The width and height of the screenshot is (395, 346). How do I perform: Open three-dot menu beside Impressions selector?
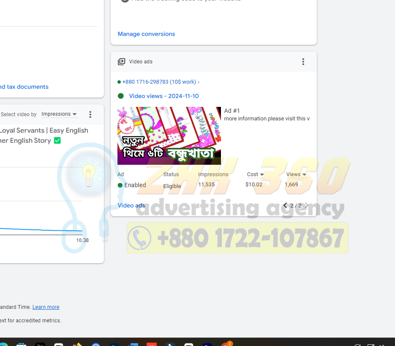click(90, 114)
